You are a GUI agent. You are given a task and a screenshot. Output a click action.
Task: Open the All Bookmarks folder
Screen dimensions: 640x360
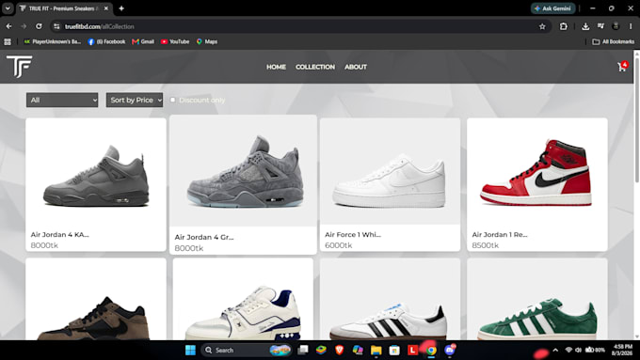pos(614,41)
